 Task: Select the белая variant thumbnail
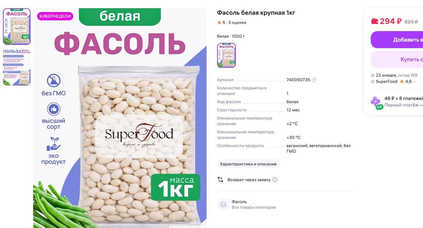226,55
